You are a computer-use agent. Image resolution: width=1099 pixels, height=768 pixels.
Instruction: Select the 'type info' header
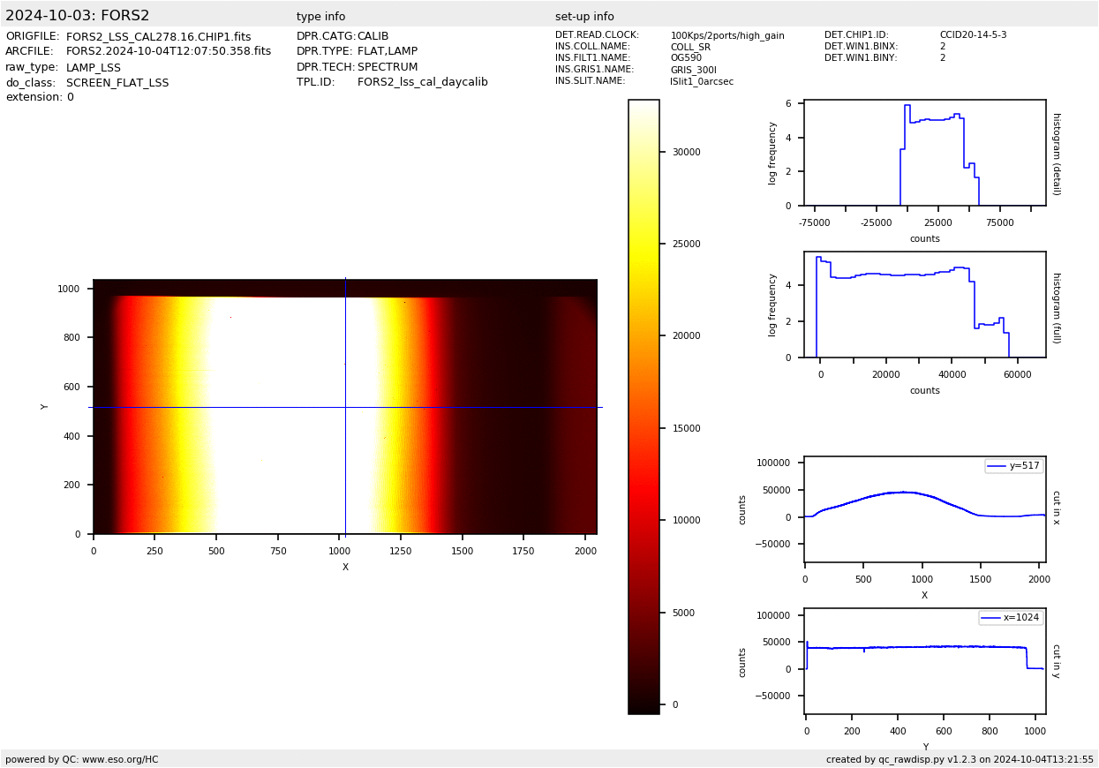[320, 17]
